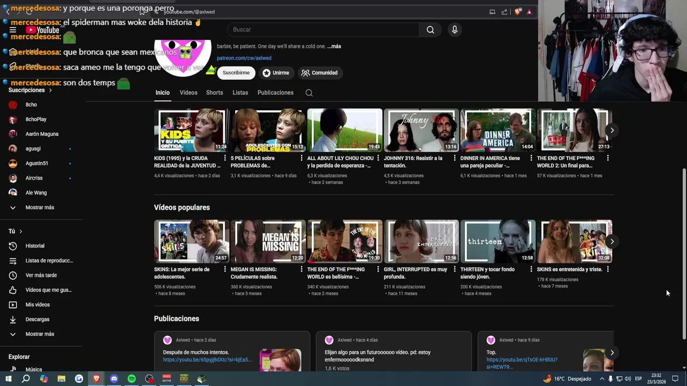Click the ESP input language indicator

pos(639,378)
